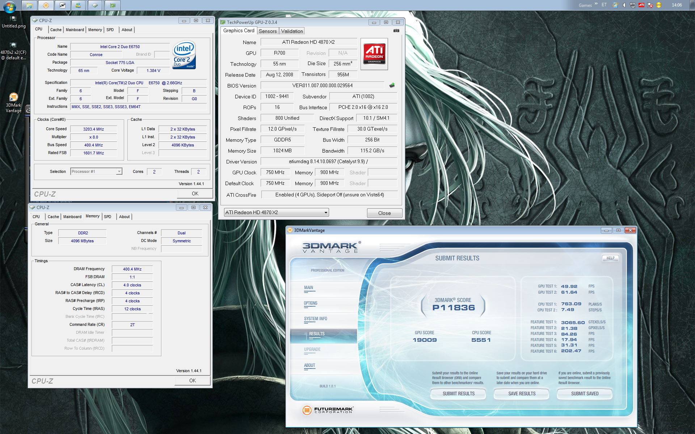
Task: Click OK in the bottom CPU-Z Memory window
Action: 192,380
